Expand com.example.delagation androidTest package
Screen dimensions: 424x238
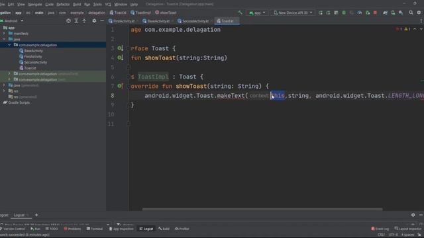(9, 73)
